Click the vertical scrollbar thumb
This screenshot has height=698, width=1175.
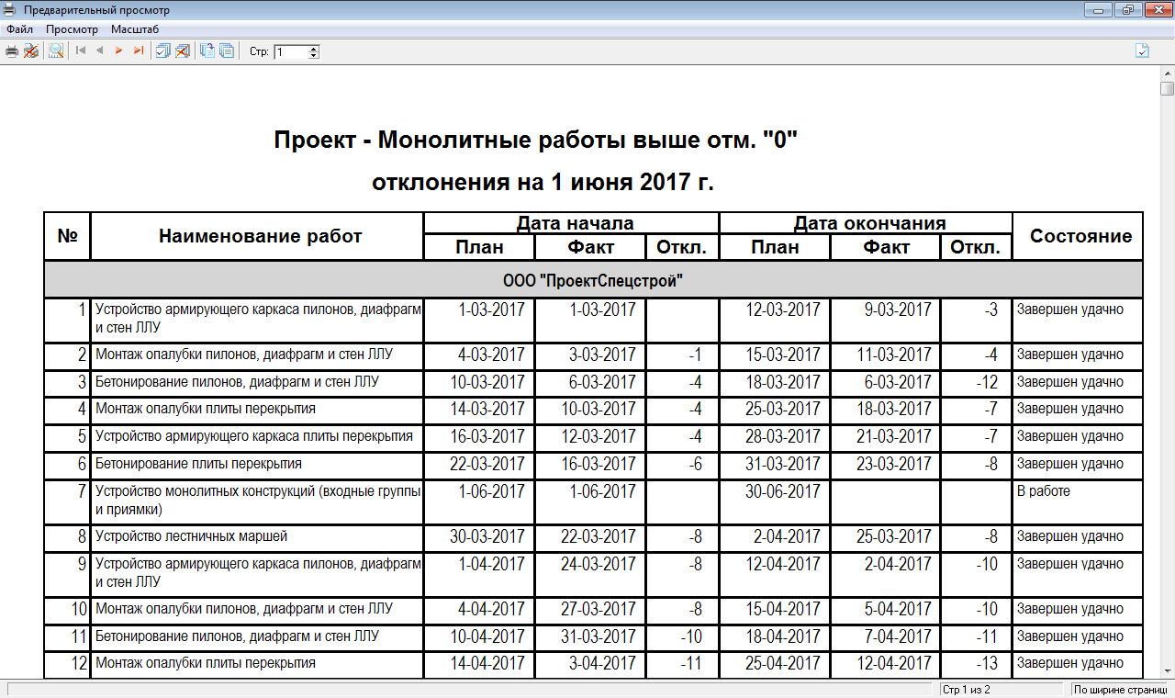(x=1167, y=88)
